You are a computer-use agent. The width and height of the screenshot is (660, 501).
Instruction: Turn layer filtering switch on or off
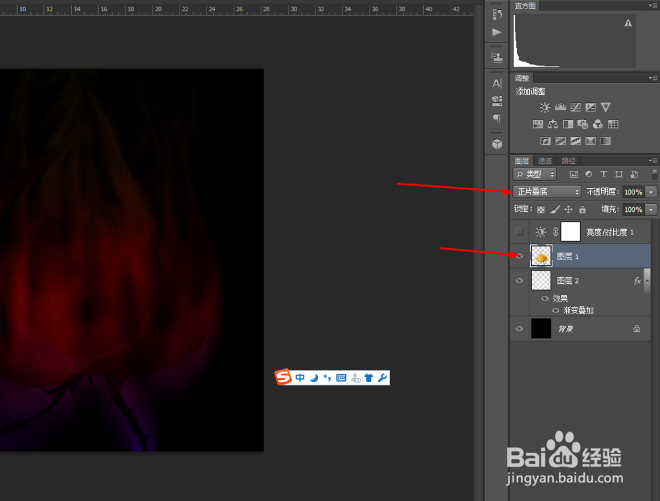coord(654,174)
